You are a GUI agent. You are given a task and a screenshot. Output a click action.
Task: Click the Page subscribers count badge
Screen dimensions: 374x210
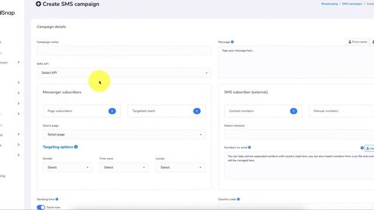(x=112, y=111)
